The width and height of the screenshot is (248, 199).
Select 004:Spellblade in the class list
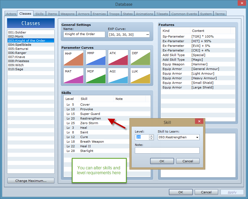[x=31, y=45]
